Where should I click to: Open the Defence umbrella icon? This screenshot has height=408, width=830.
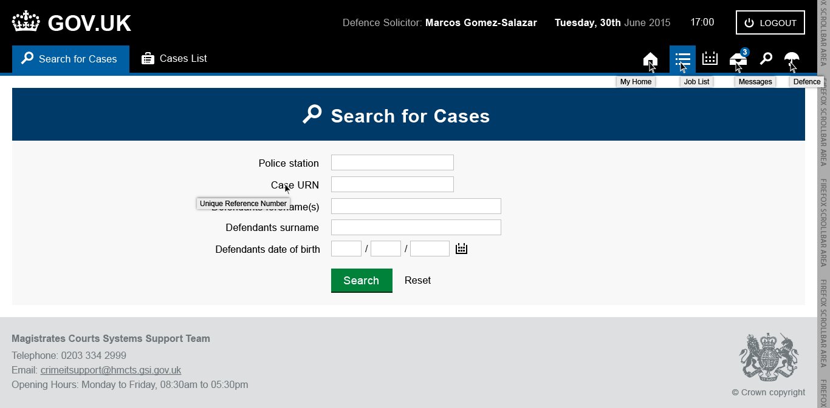point(791,59)
